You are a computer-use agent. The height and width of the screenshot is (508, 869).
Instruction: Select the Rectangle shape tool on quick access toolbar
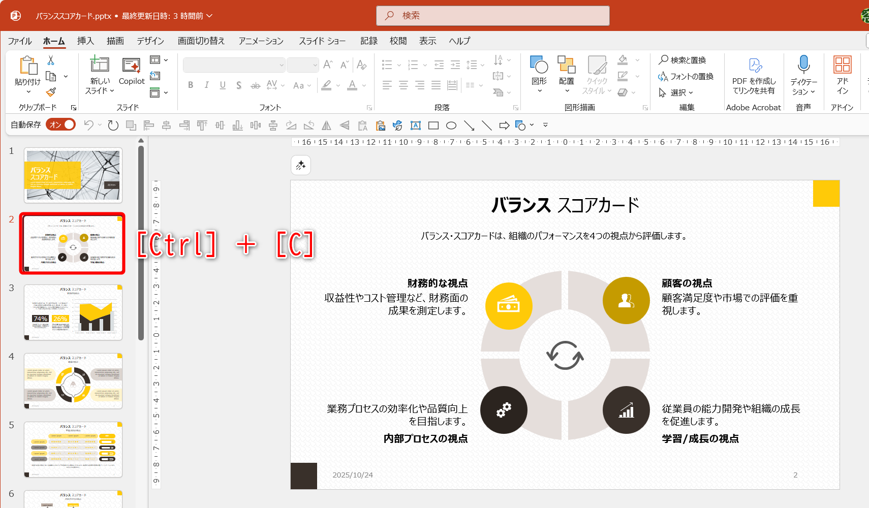click(x=433, y=125)
